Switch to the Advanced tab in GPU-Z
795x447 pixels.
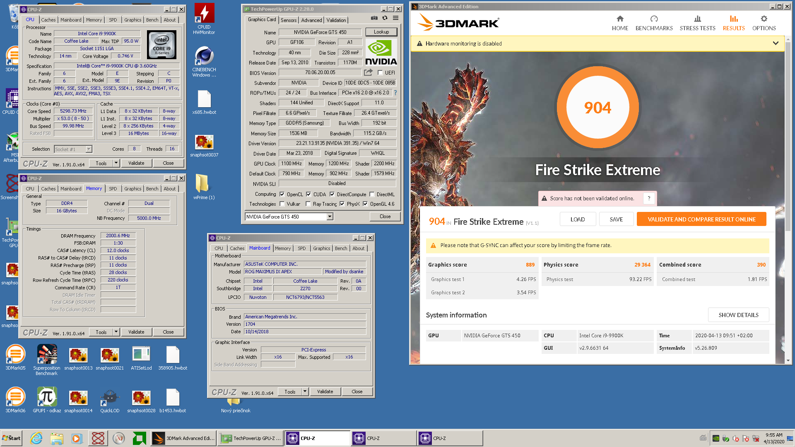click(x=311, y=20)
